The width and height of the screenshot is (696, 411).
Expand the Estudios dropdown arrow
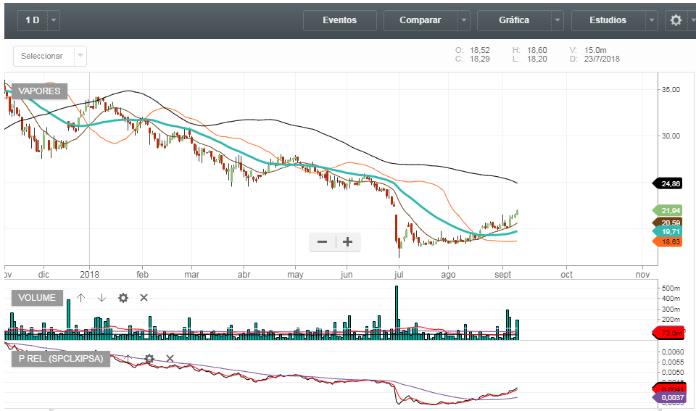coord(652,20)
